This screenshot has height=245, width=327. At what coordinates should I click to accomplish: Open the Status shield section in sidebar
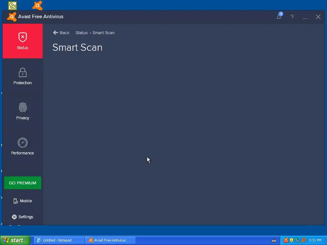23,41
